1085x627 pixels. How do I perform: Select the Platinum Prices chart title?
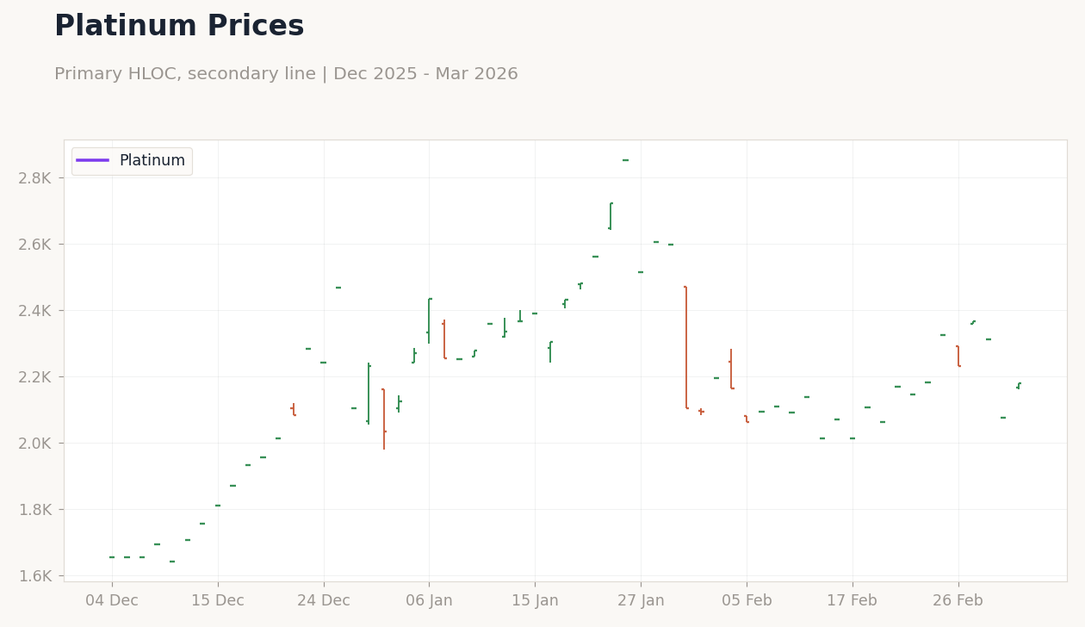[x=179, y=27]
